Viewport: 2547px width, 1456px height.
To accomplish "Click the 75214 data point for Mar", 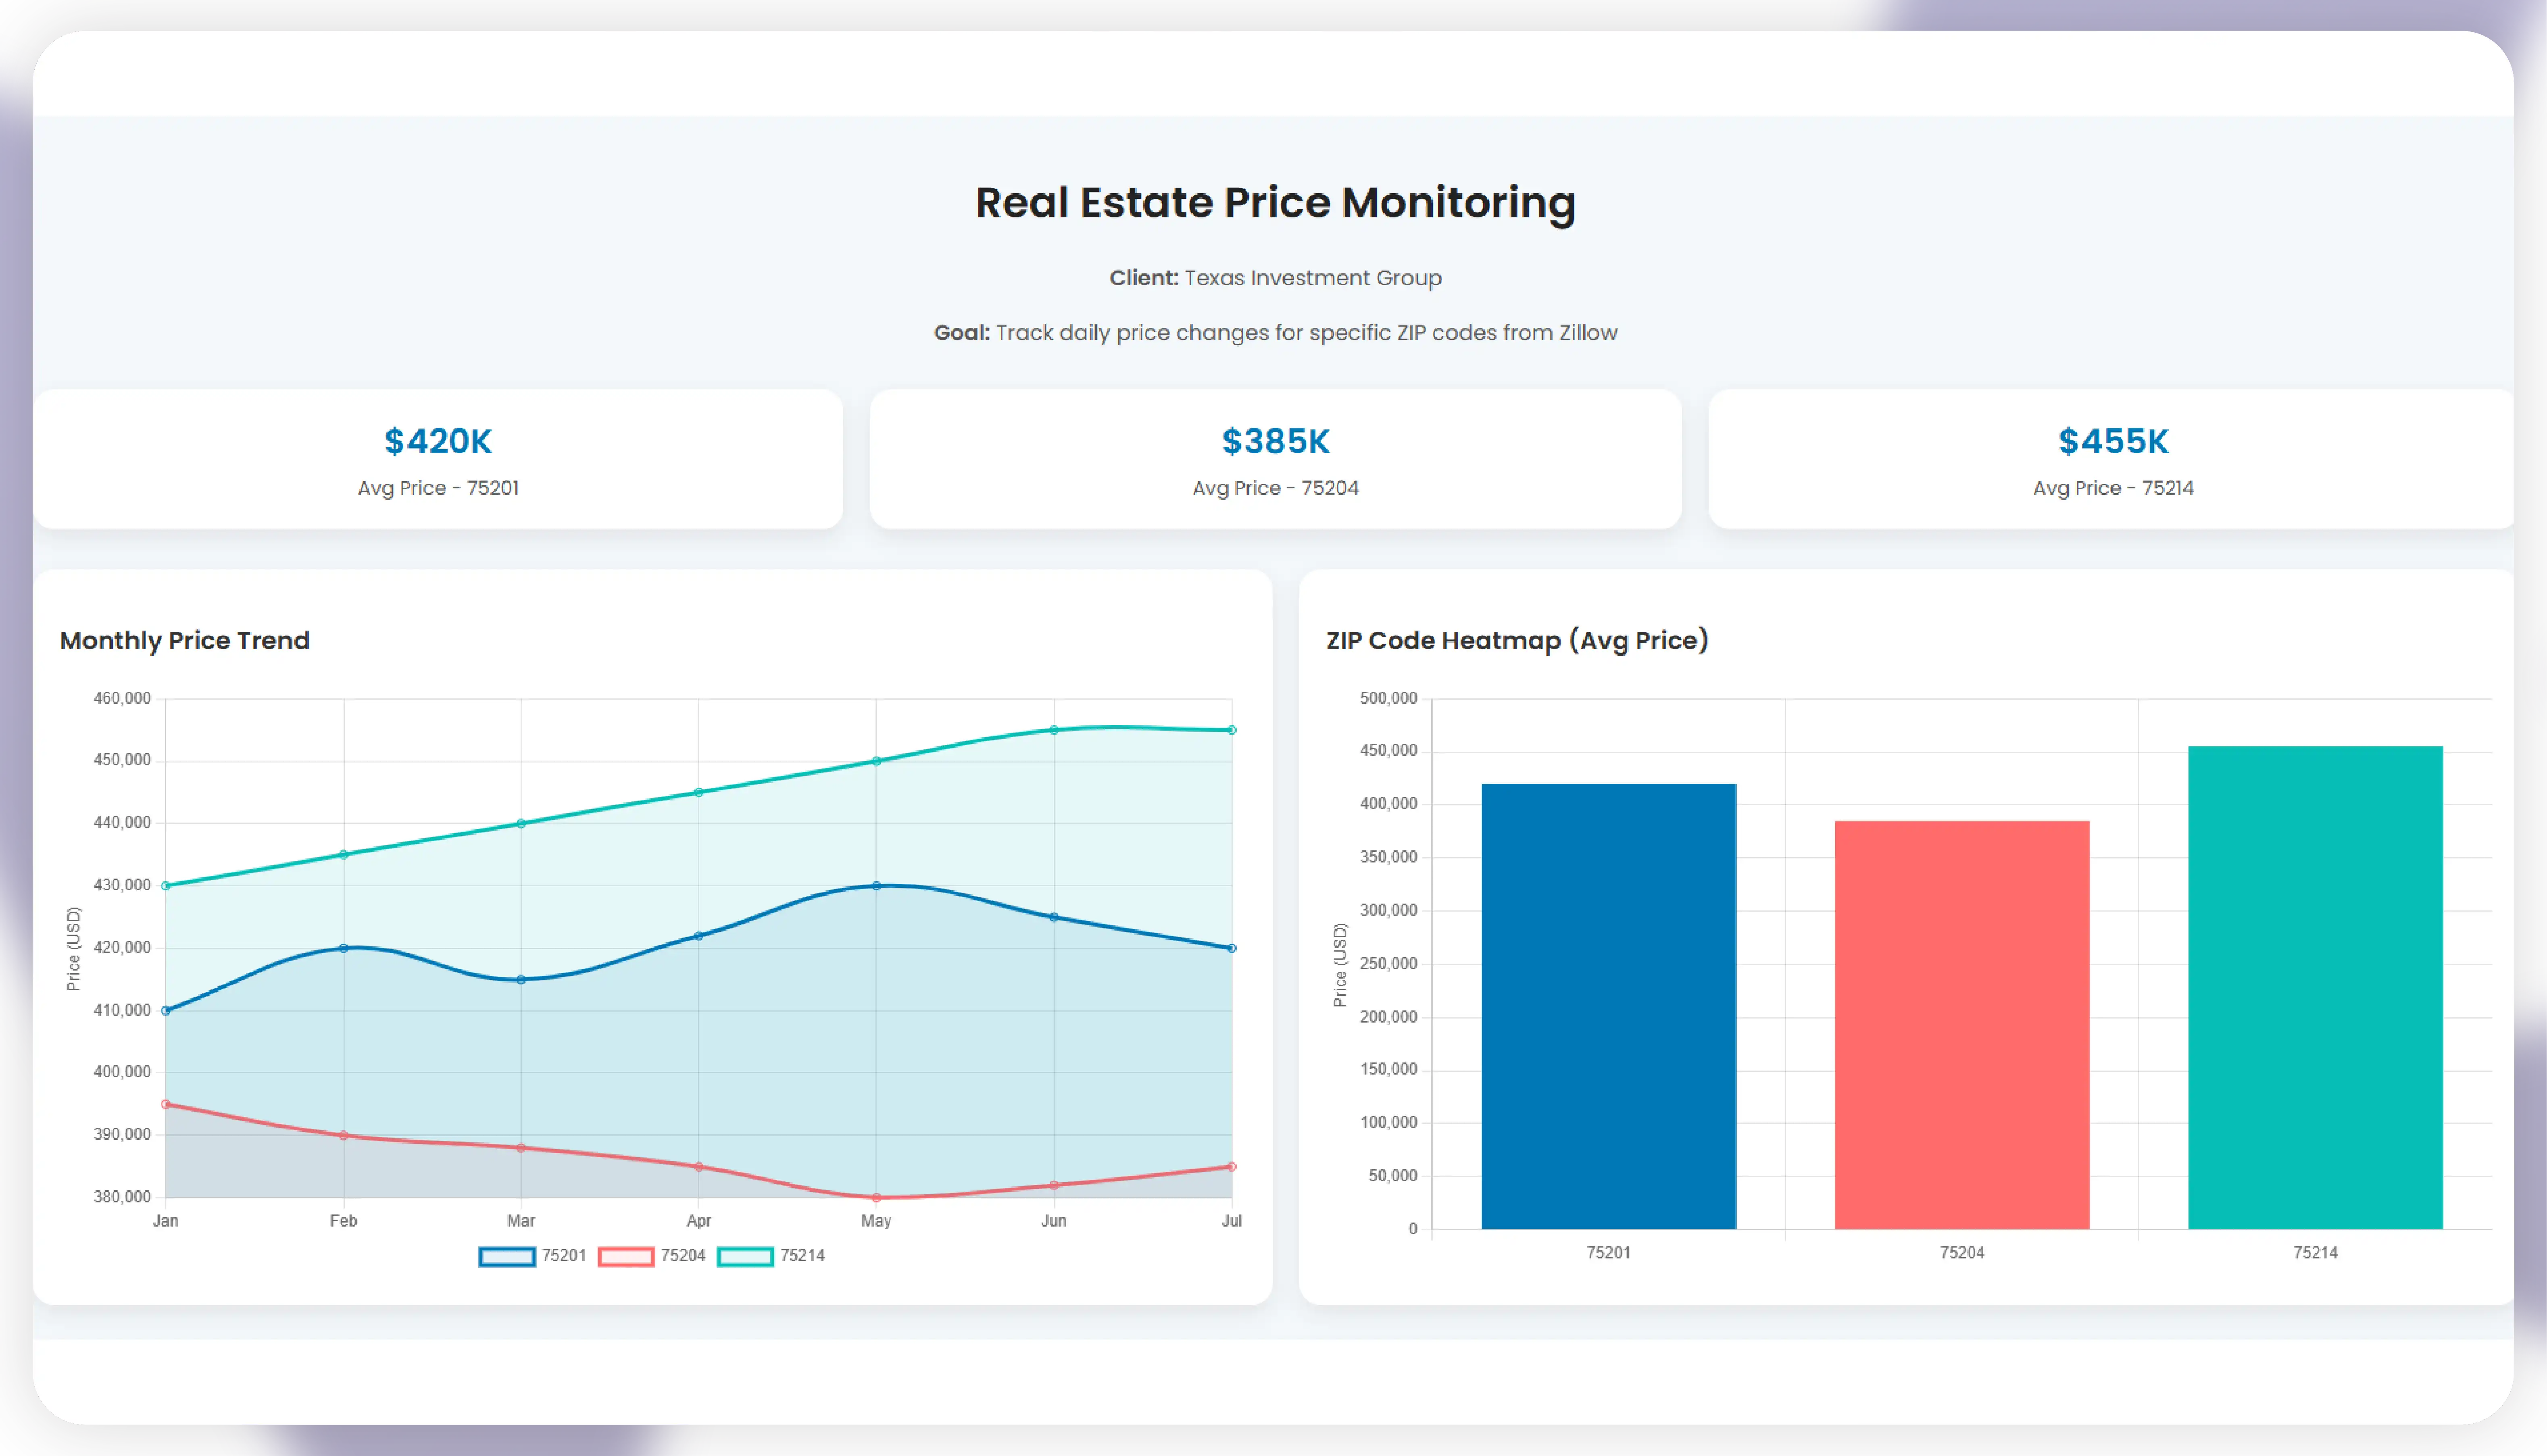I will (521, 823).
